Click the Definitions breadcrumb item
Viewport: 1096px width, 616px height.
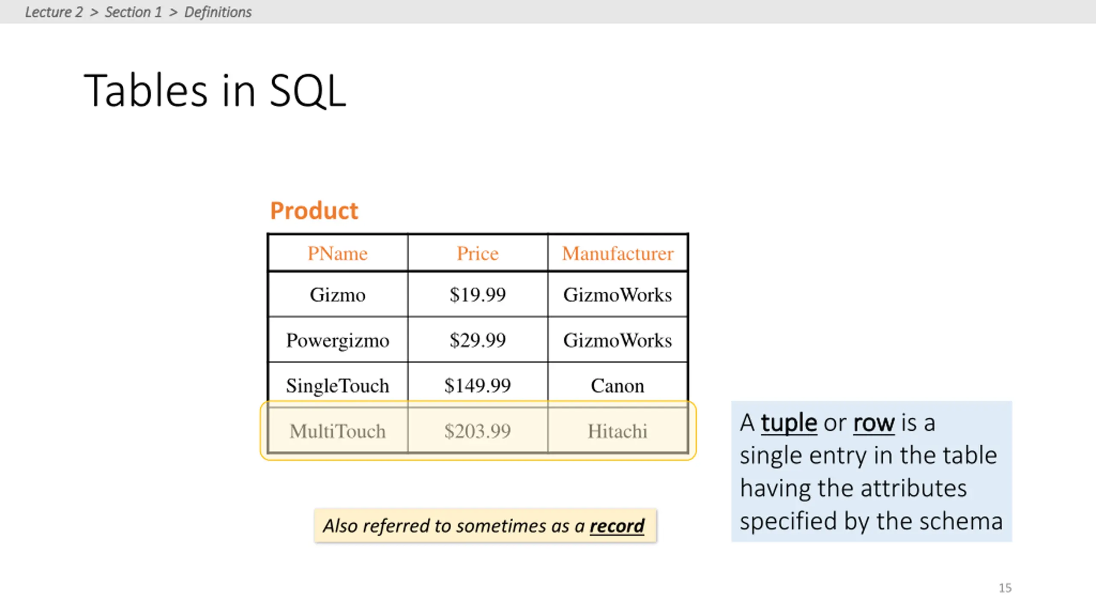click(218, 12)
